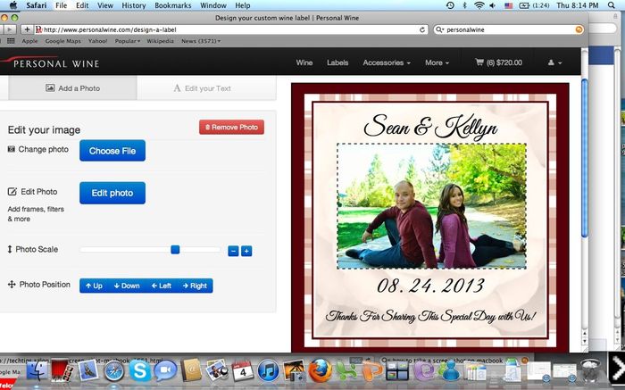Move photo Down

127,286
